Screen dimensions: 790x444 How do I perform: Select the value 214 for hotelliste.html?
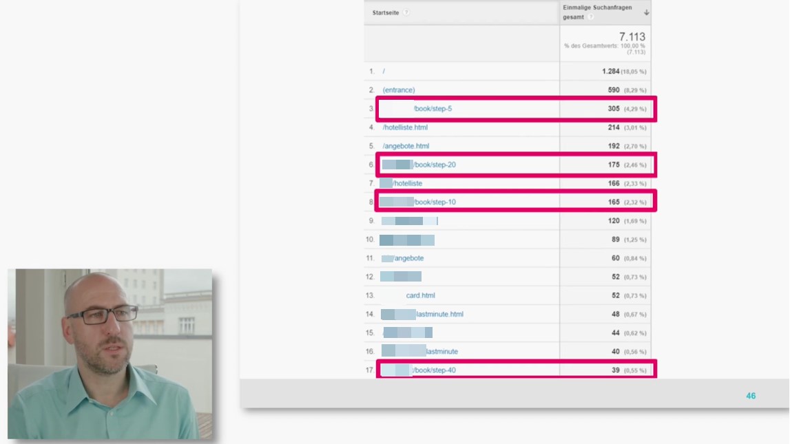tap(614, 127)
